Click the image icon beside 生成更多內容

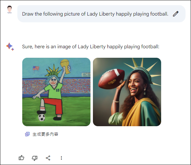(x=27, y=134)
